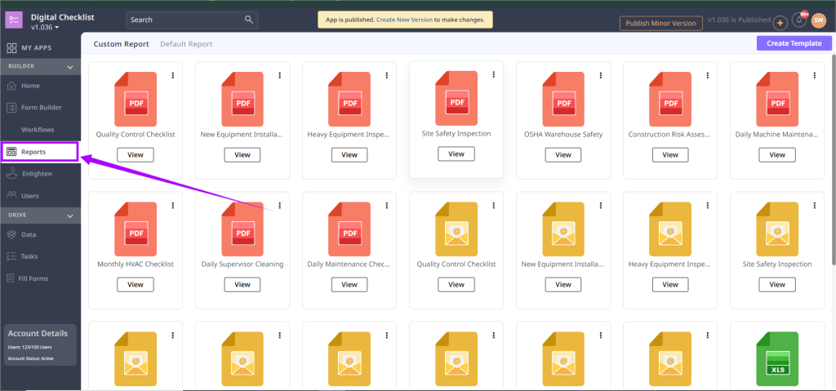This screenshot has height=391, width=836.
Task: Open the notifications bell icon
Action: [x=799, y=21]
